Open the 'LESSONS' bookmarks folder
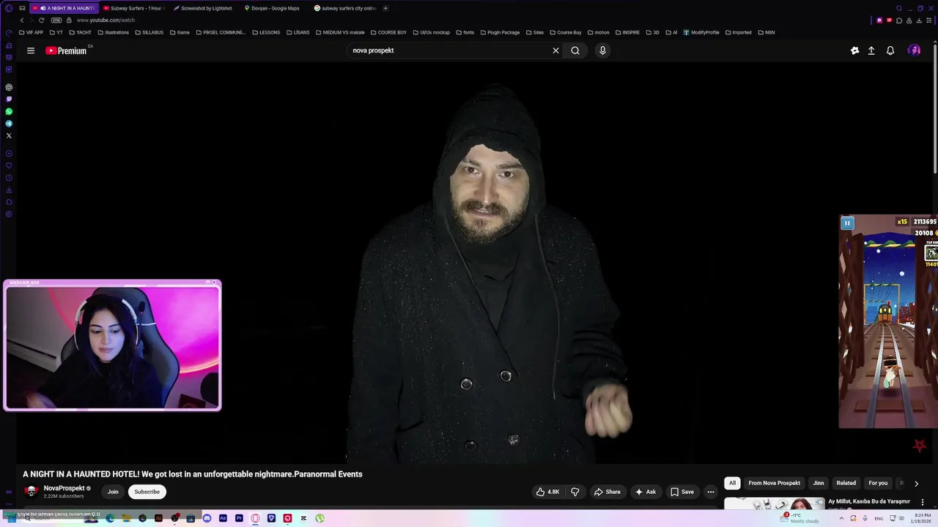Image resolution: width=938 pixels, height=527 pixels. 266,32
